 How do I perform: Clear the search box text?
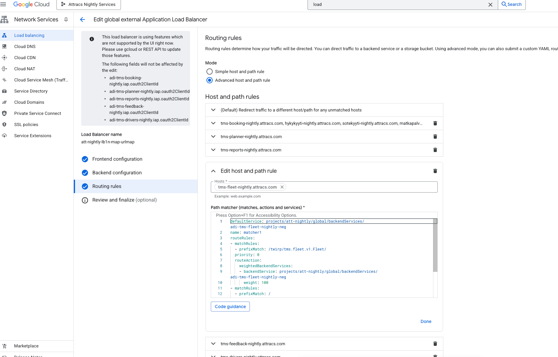click(490, 5)
